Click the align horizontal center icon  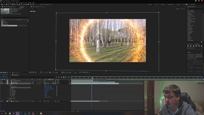[x=191, y=46]
